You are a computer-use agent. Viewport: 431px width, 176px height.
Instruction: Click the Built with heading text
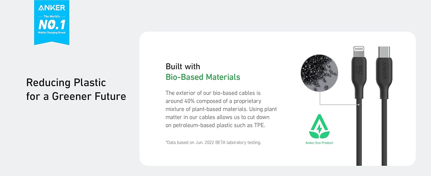183,66
